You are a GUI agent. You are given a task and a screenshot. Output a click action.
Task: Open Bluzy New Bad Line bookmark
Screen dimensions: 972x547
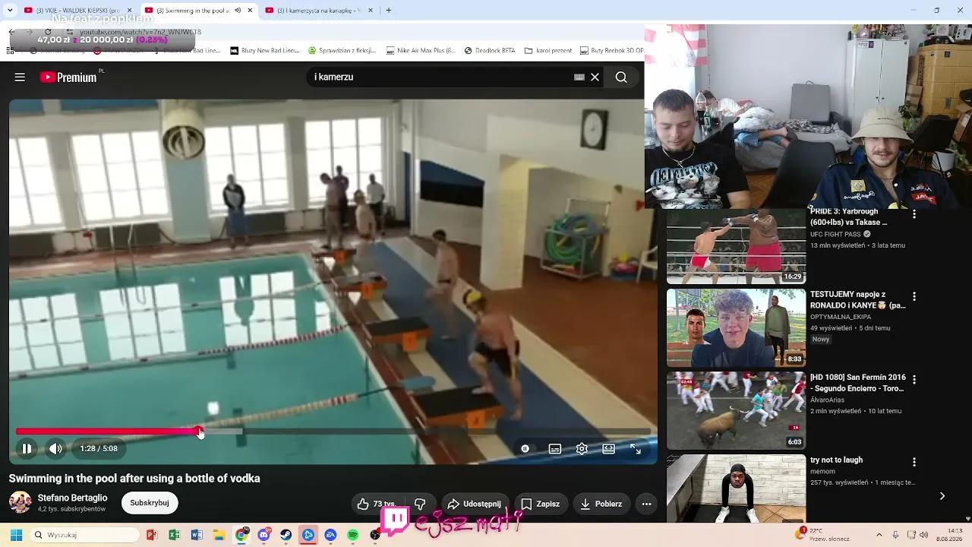click(264, 51)
